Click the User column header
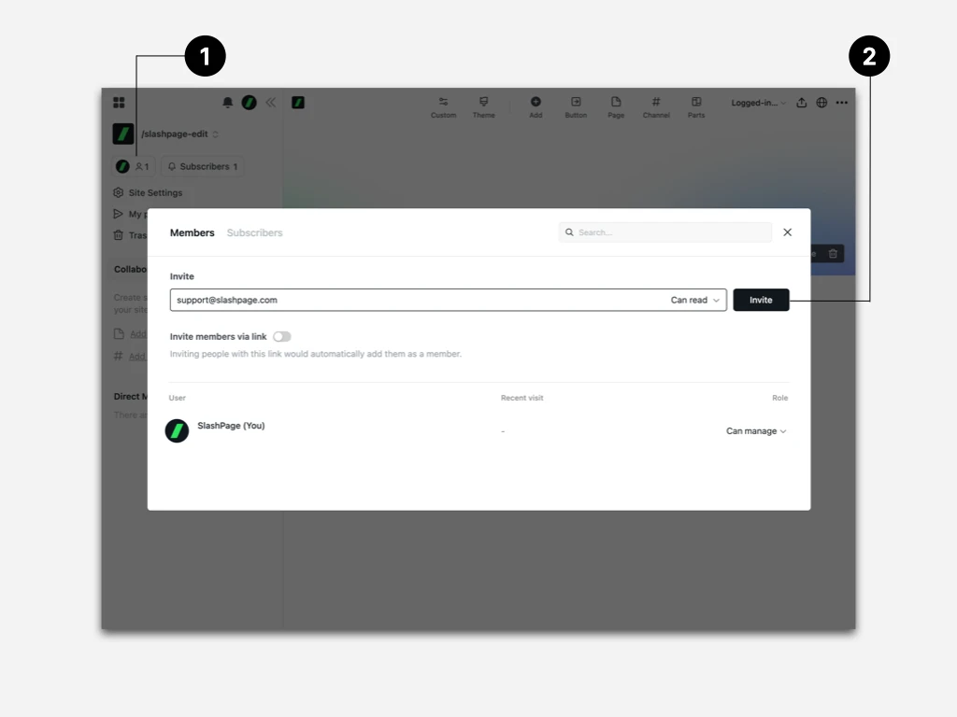Image resolution: width=957 pixels, height=717 pixels. tap(177, 398)
